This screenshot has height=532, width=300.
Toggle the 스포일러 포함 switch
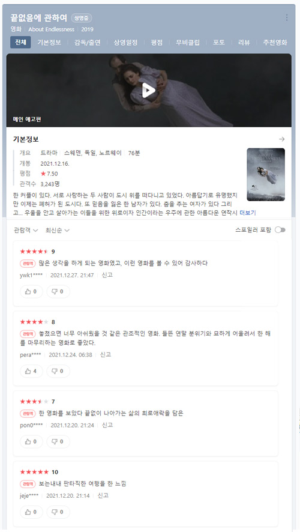(x=280, y=230)
